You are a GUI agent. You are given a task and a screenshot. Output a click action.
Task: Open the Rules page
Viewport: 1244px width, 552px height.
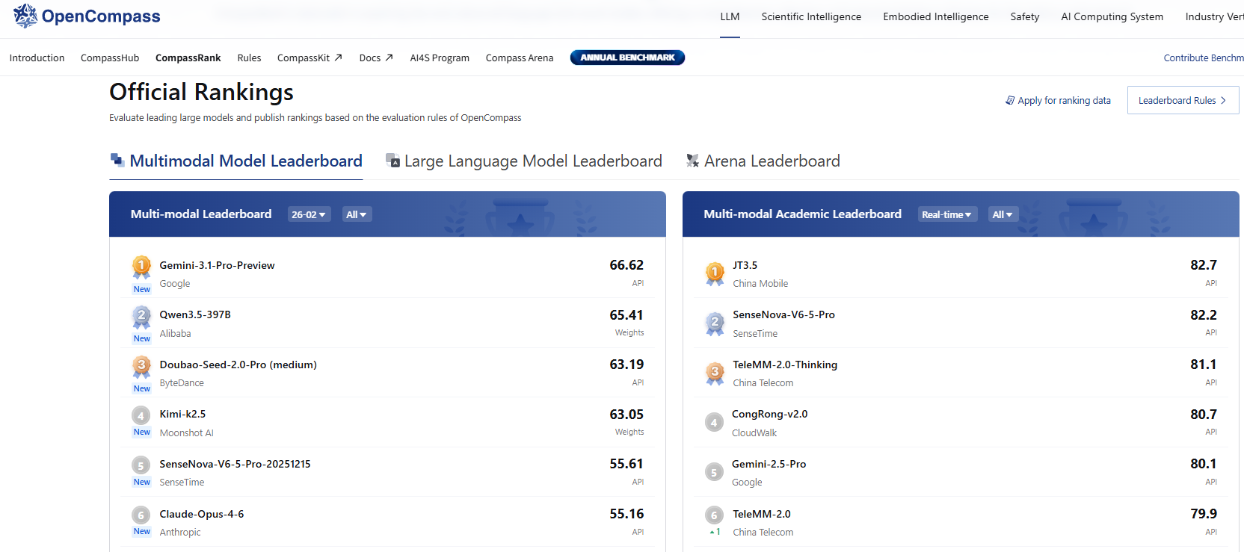coord(249,58)
